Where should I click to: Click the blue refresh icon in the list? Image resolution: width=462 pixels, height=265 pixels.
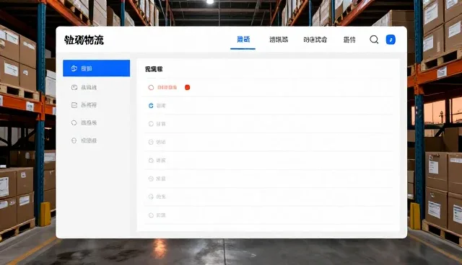pyautogui.click(x=151, y=105)
